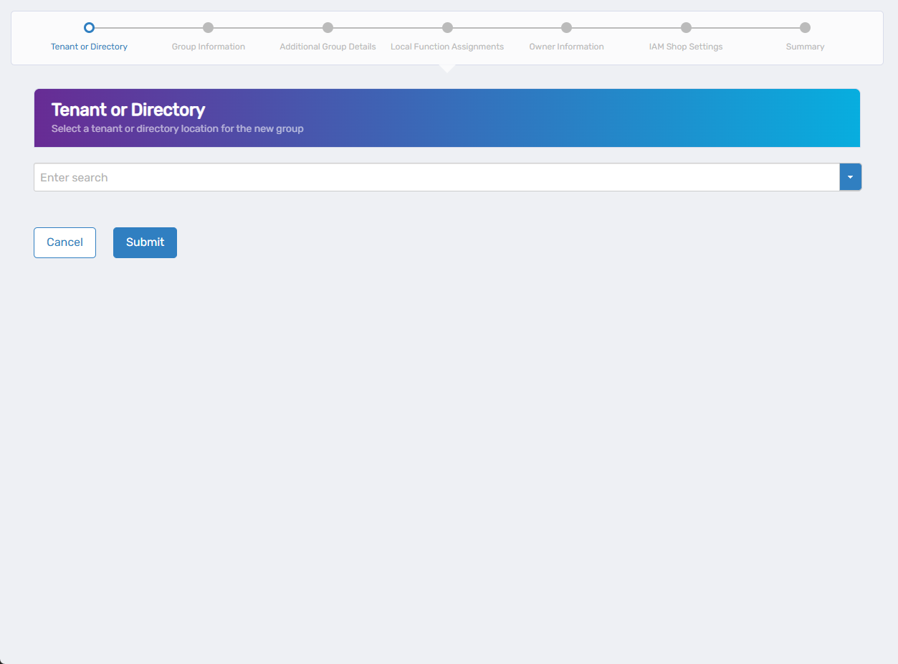This screenshot has width=898, height=664.
Task: Click the IAM Shop Settings step circle
Action: (686, 27)
